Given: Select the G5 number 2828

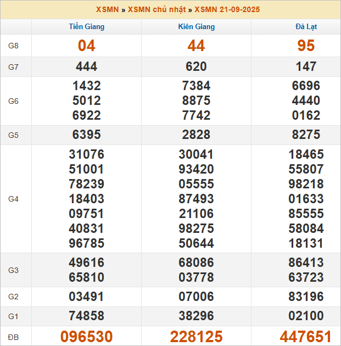Looking at the screenshot, I should tap(196, 135).
